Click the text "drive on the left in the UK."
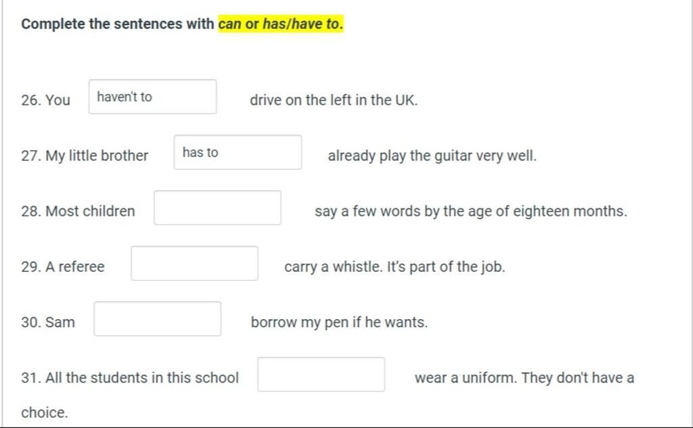 334,100
